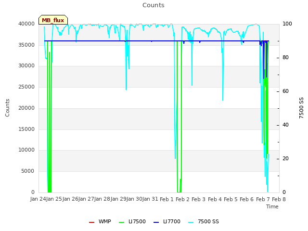The image size is (308, 231).
Task: Click the Jan 25 date label
Action: [54, 199]
